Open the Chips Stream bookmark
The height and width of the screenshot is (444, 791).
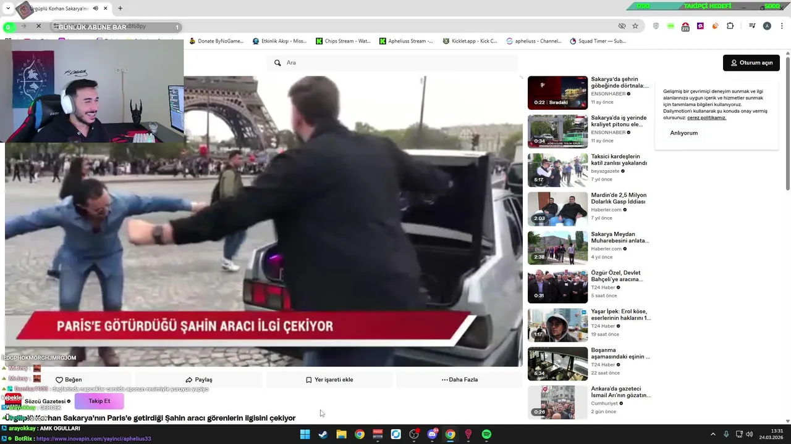343,41
